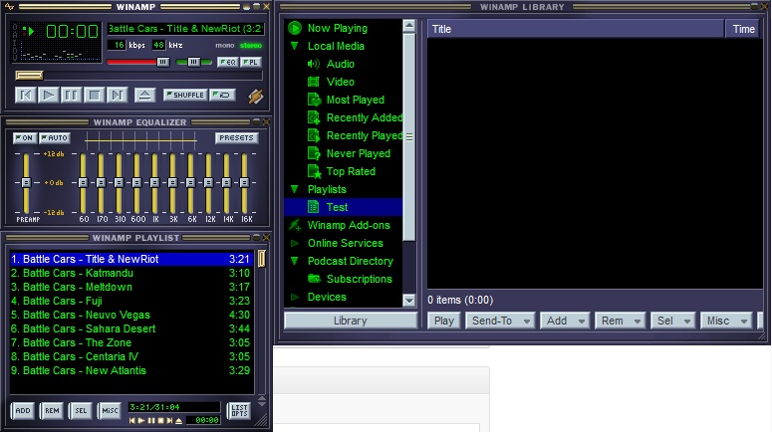
Task: Open equalizer PRESETS menu
Action: (x=236, y=138)
